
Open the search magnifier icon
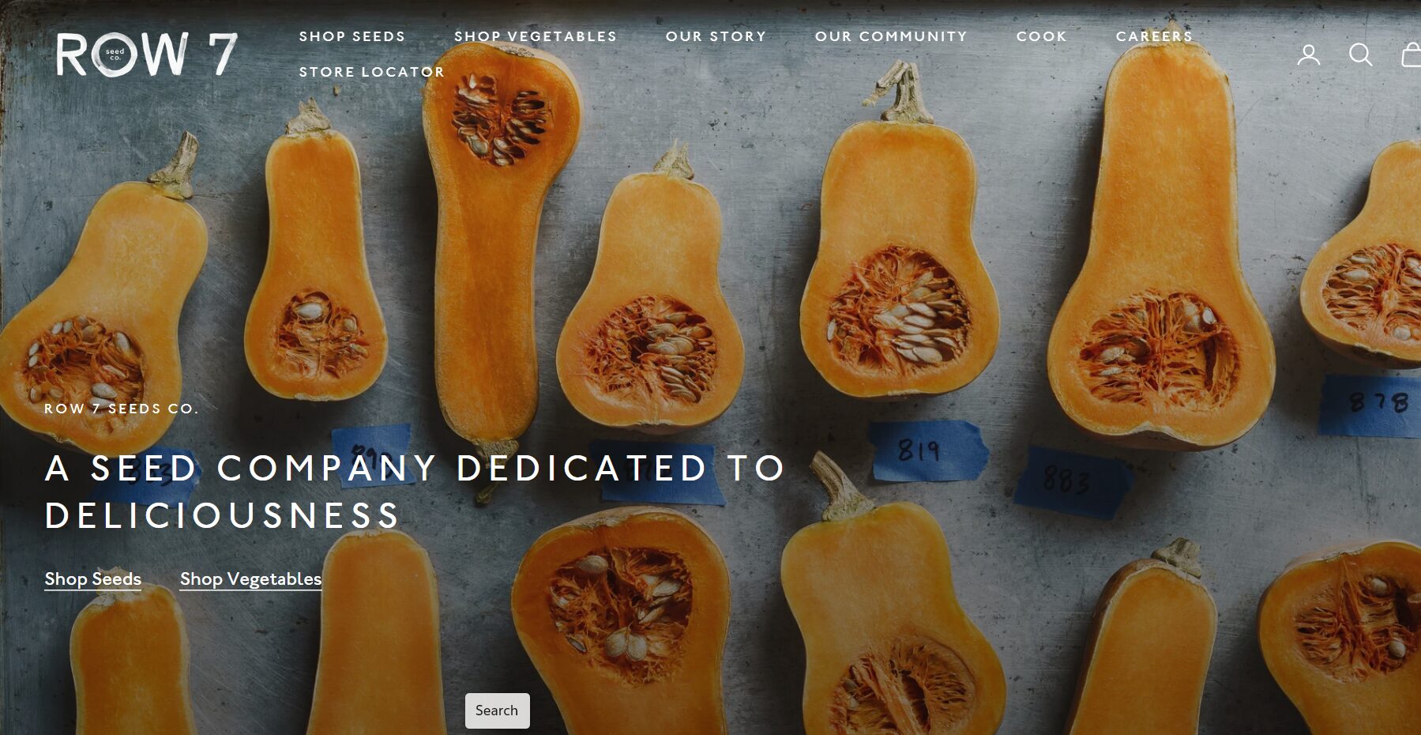[x=1360, y=55]
